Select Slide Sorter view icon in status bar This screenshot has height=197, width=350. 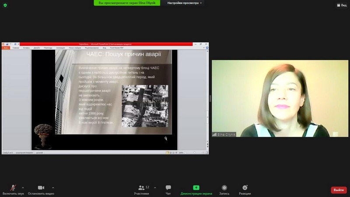pyautogui.click(x=171, y=153)
